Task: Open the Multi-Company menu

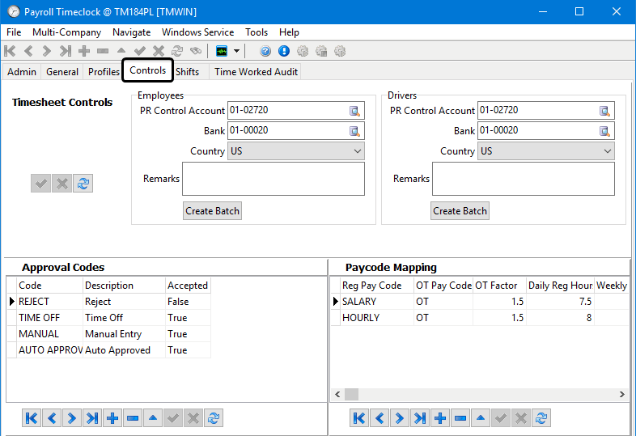Action: point(66,32)
